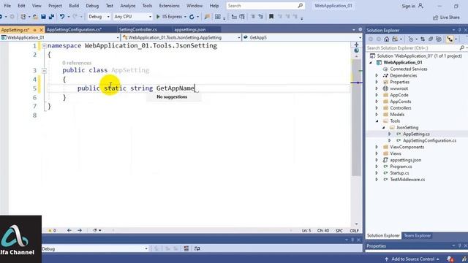Click the Save file toolbar icon
This screenshot has height=263, width=468.
click(x=43, y=17)
